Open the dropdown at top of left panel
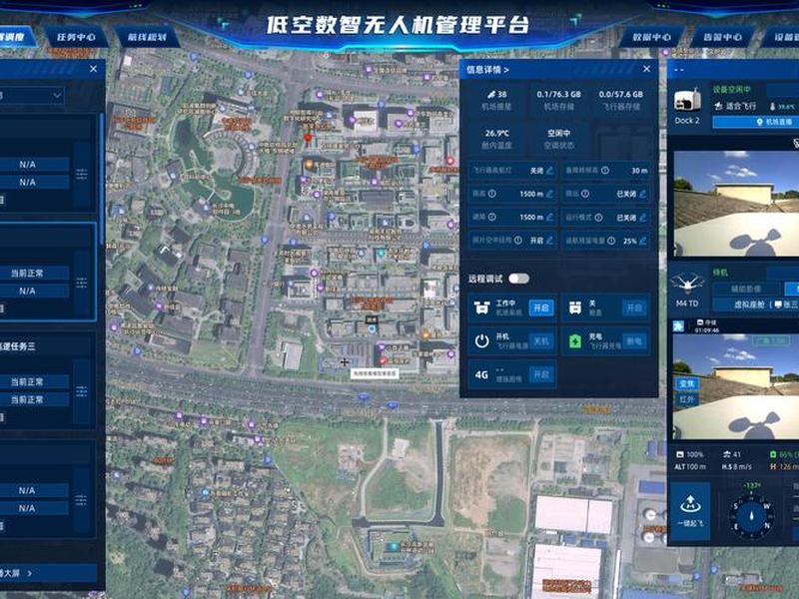799x599 pixels. pos(32,95)
